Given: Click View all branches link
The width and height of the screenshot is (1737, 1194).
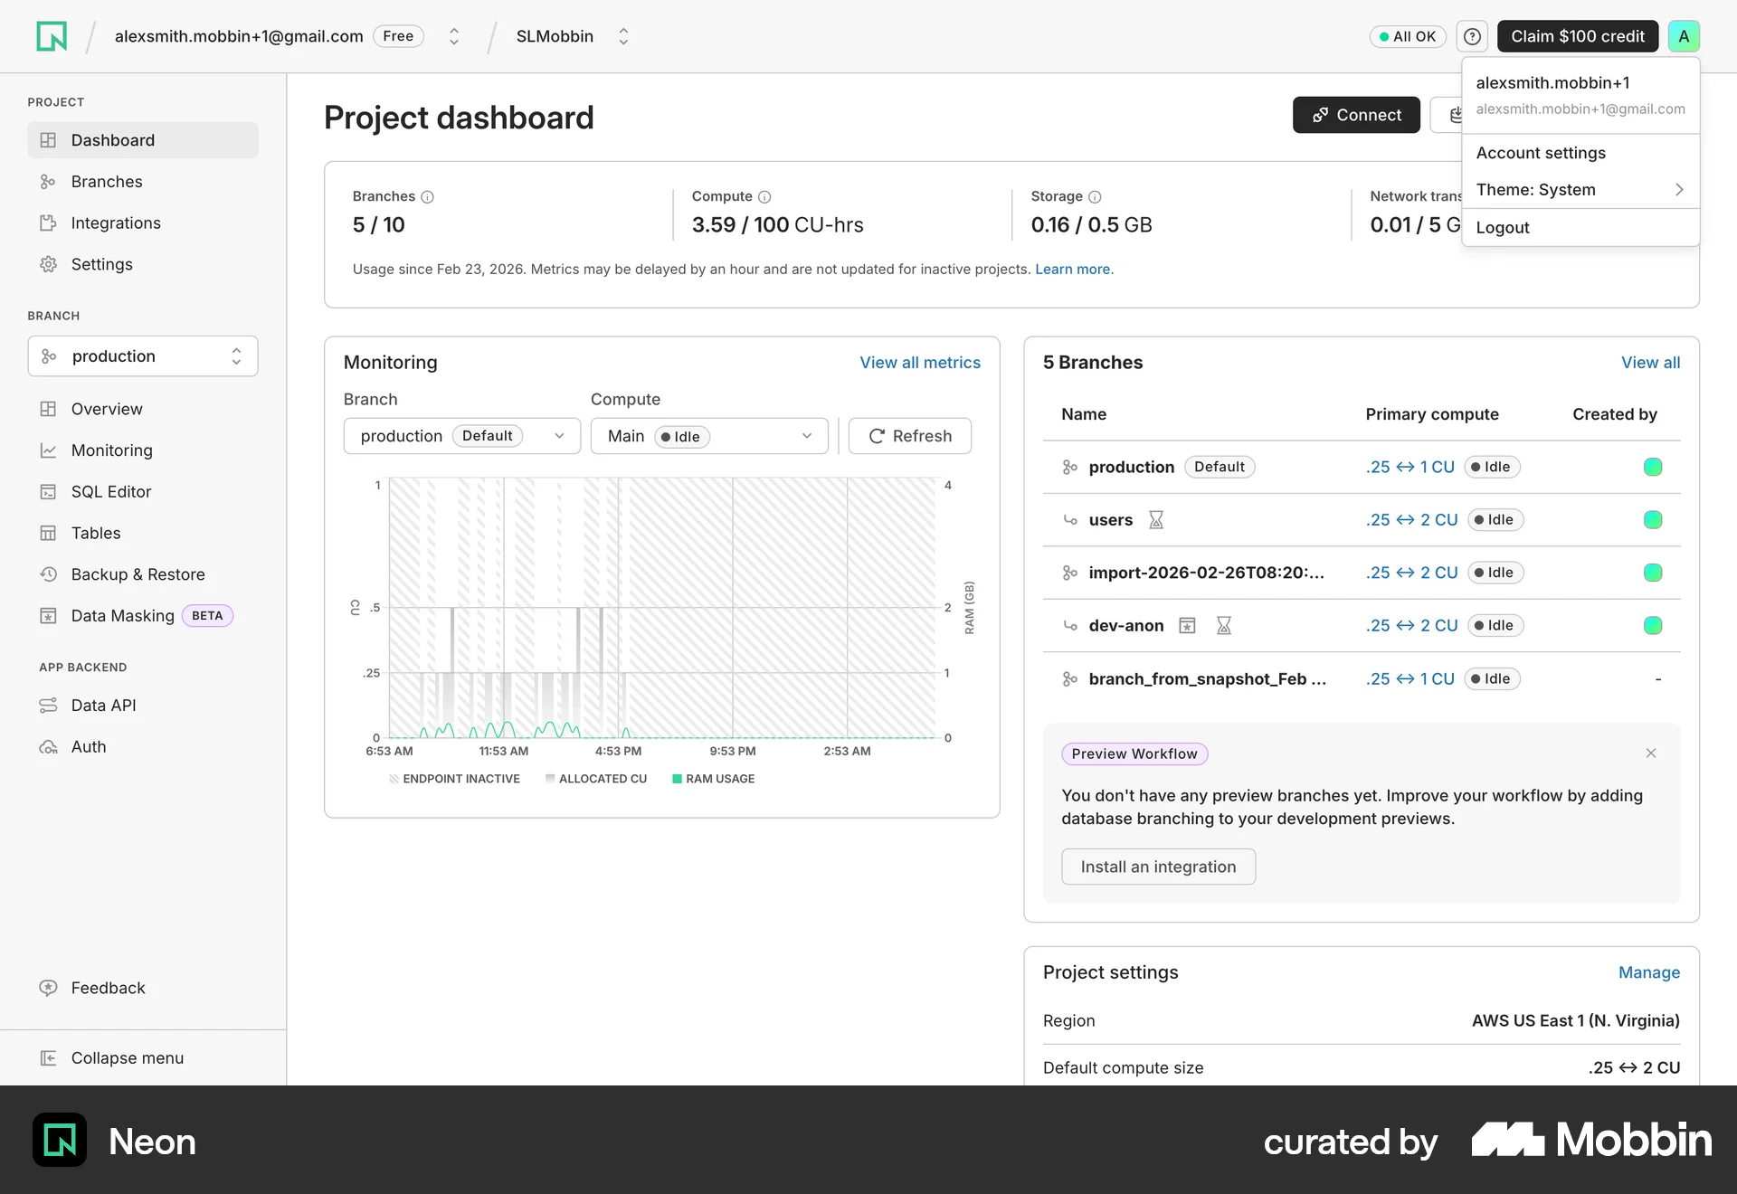Looking at the screenshot, I should pos(1650,363).
